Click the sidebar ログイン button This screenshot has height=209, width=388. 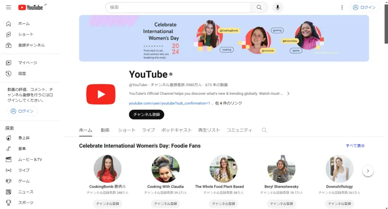click(22, 111)
